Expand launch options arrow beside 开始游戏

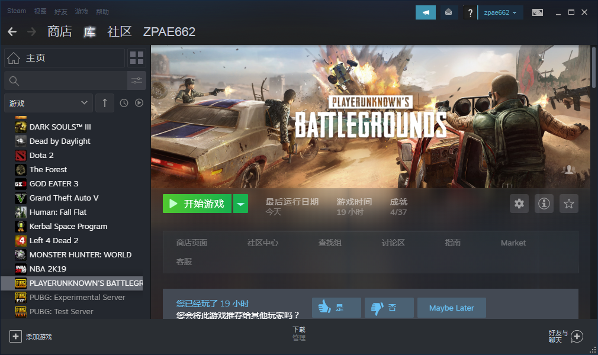pos(240,204)
